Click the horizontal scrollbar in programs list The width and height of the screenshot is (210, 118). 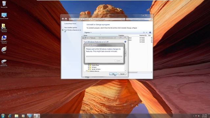coord(133,72)
